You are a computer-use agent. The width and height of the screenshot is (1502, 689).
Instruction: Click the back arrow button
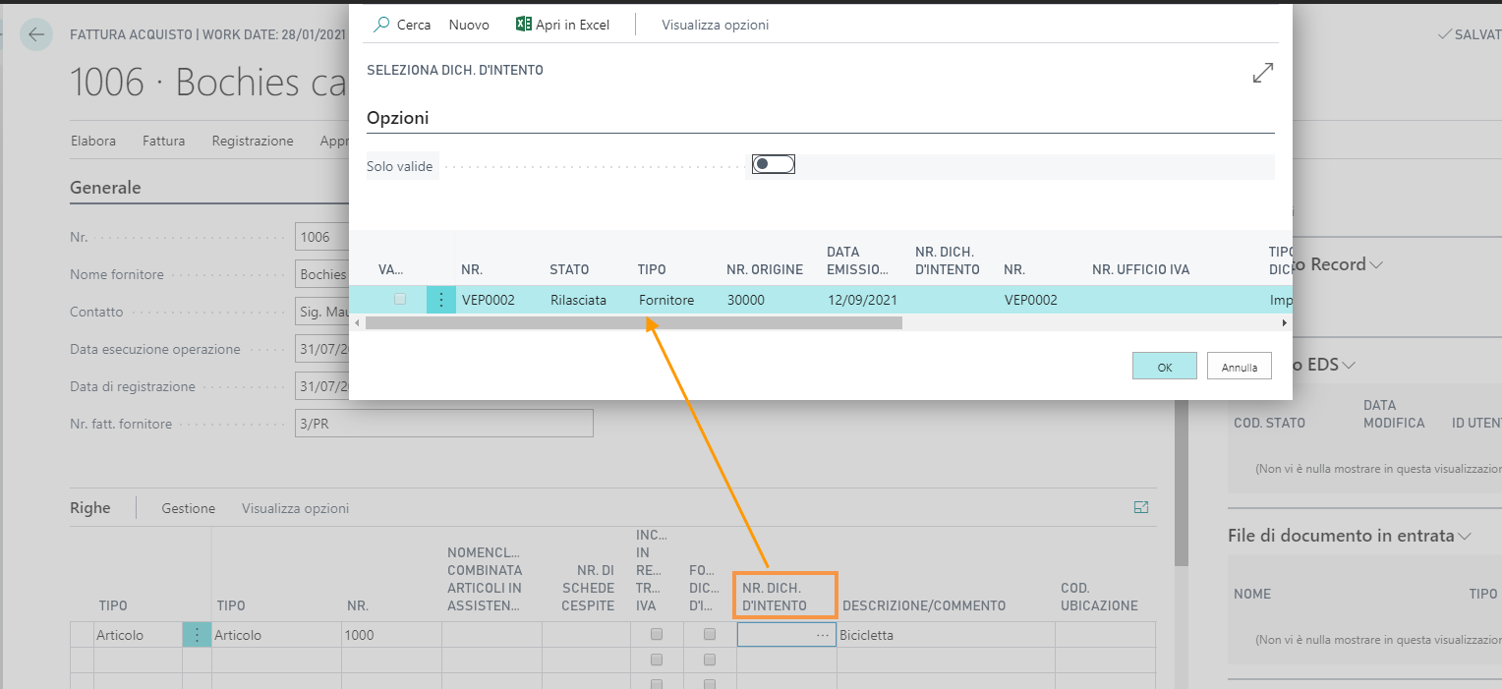pos(36,35)
